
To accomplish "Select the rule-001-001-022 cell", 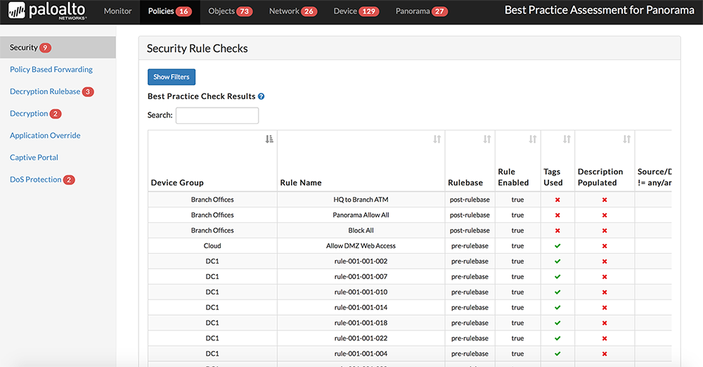I will (361, 338).
